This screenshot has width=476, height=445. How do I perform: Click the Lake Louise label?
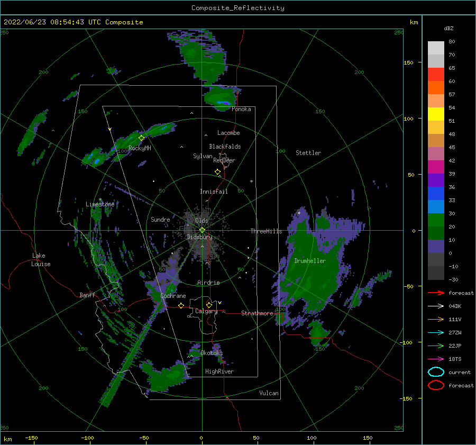pyautogui.click(x=41, y=260)
